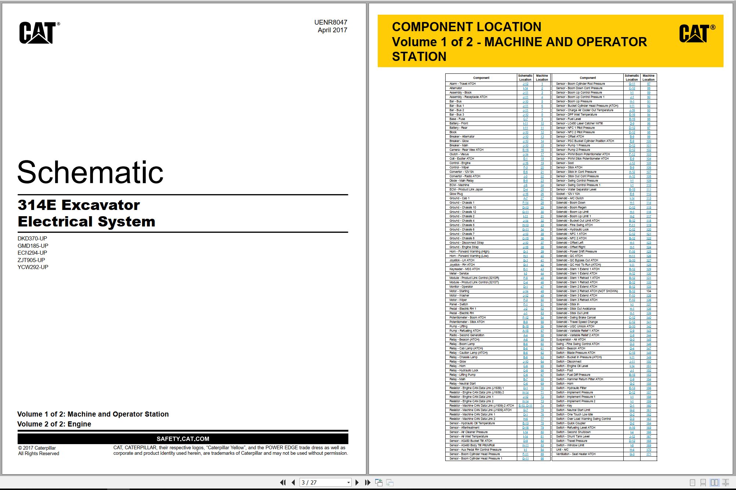Screen dimensions: 736x490
Task: Click the go to next view icon
Action: (x=390, y=483)
